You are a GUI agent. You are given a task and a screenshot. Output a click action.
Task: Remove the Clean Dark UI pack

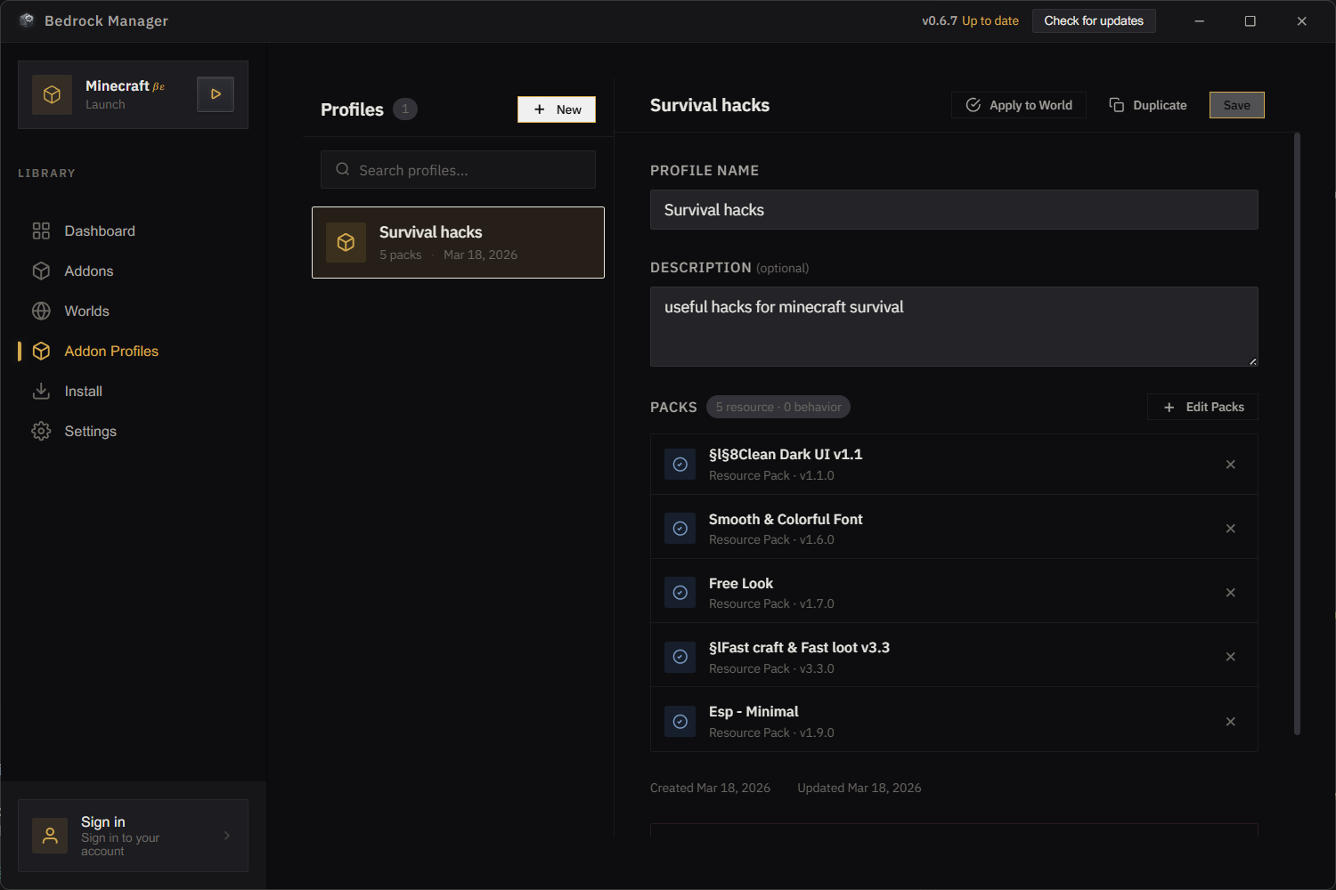[x=1230, y=464]
